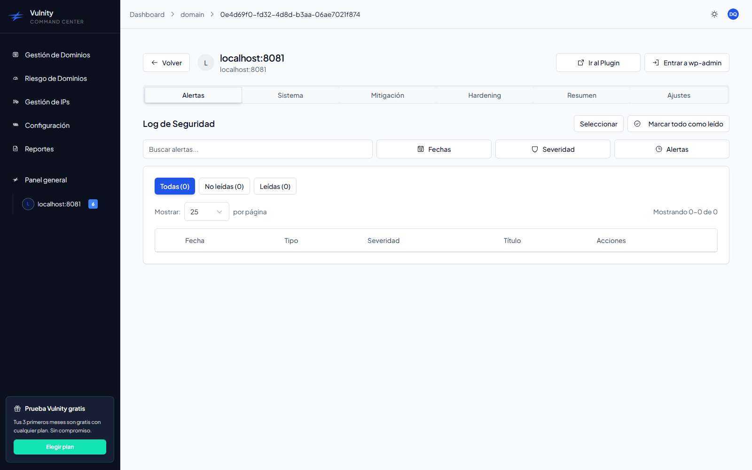Screen dimensions: 752x470
Task: Open Gestión de Dominios in sidebar
Action: [57, 55]
